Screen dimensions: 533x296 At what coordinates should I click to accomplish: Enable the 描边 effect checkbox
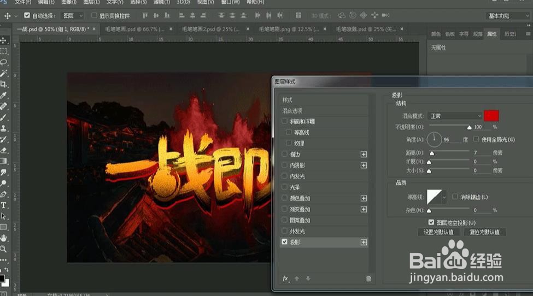coord(284,154)
